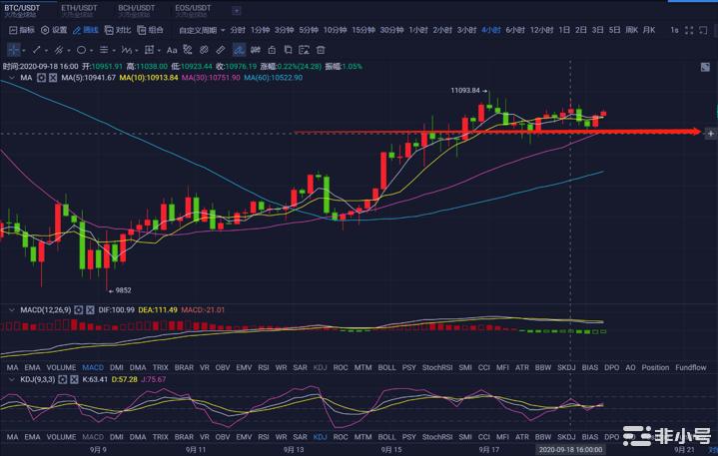The image size is (718, 456).
Task: Select the 15分钟 timeframe
Action: tap(363, 30)
